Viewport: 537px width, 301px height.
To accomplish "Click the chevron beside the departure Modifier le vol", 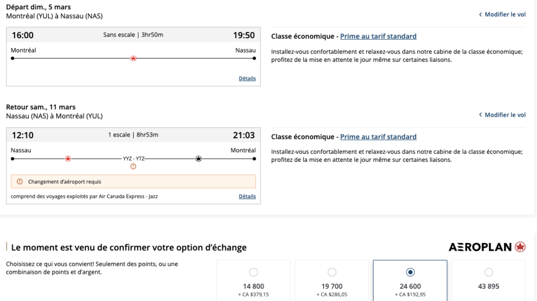I will pyautogui.click(x=480, y=15).
